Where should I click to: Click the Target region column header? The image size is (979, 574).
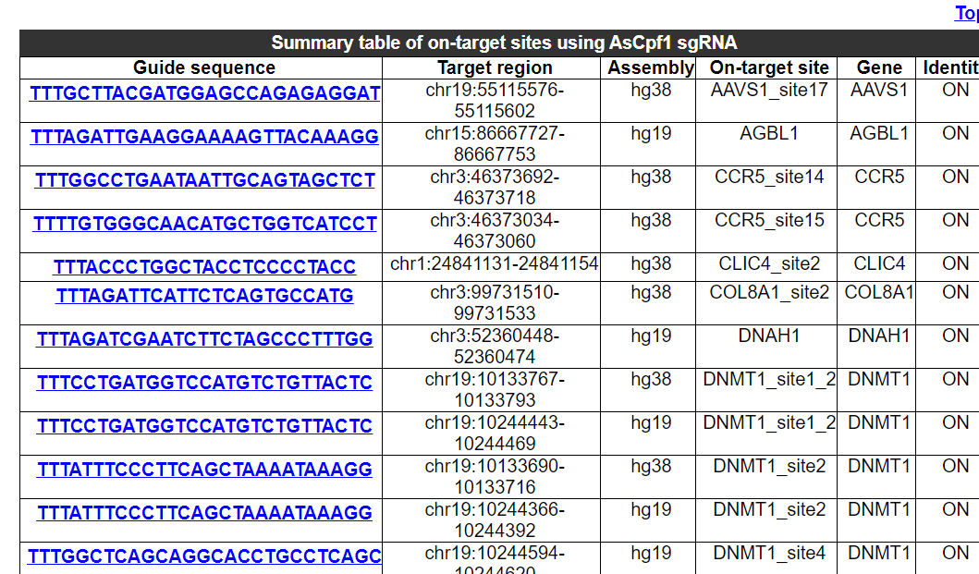[x=495, y=67]
